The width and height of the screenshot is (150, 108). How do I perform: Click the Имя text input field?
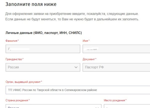pos(116,49)
